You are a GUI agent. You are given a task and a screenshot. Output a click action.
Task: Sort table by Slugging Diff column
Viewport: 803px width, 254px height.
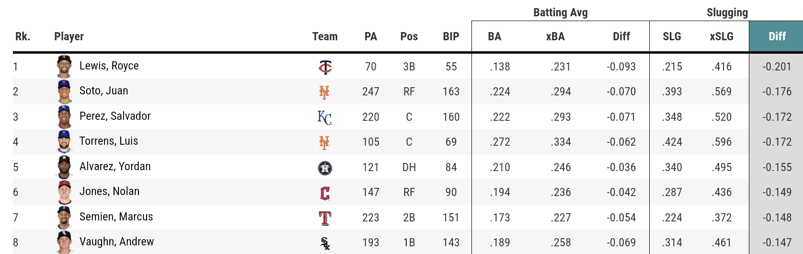click(777, 36)
